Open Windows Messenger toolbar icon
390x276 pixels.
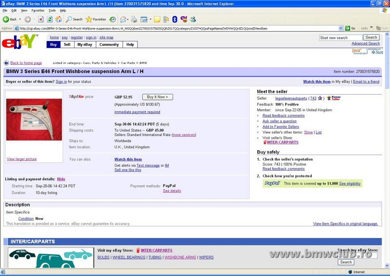pyautogui.click(x=193, y=19)
